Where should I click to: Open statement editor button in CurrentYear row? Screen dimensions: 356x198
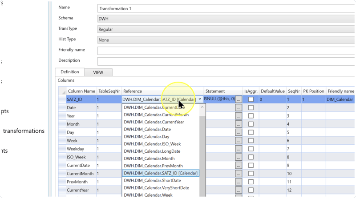[x=239, y=190]
